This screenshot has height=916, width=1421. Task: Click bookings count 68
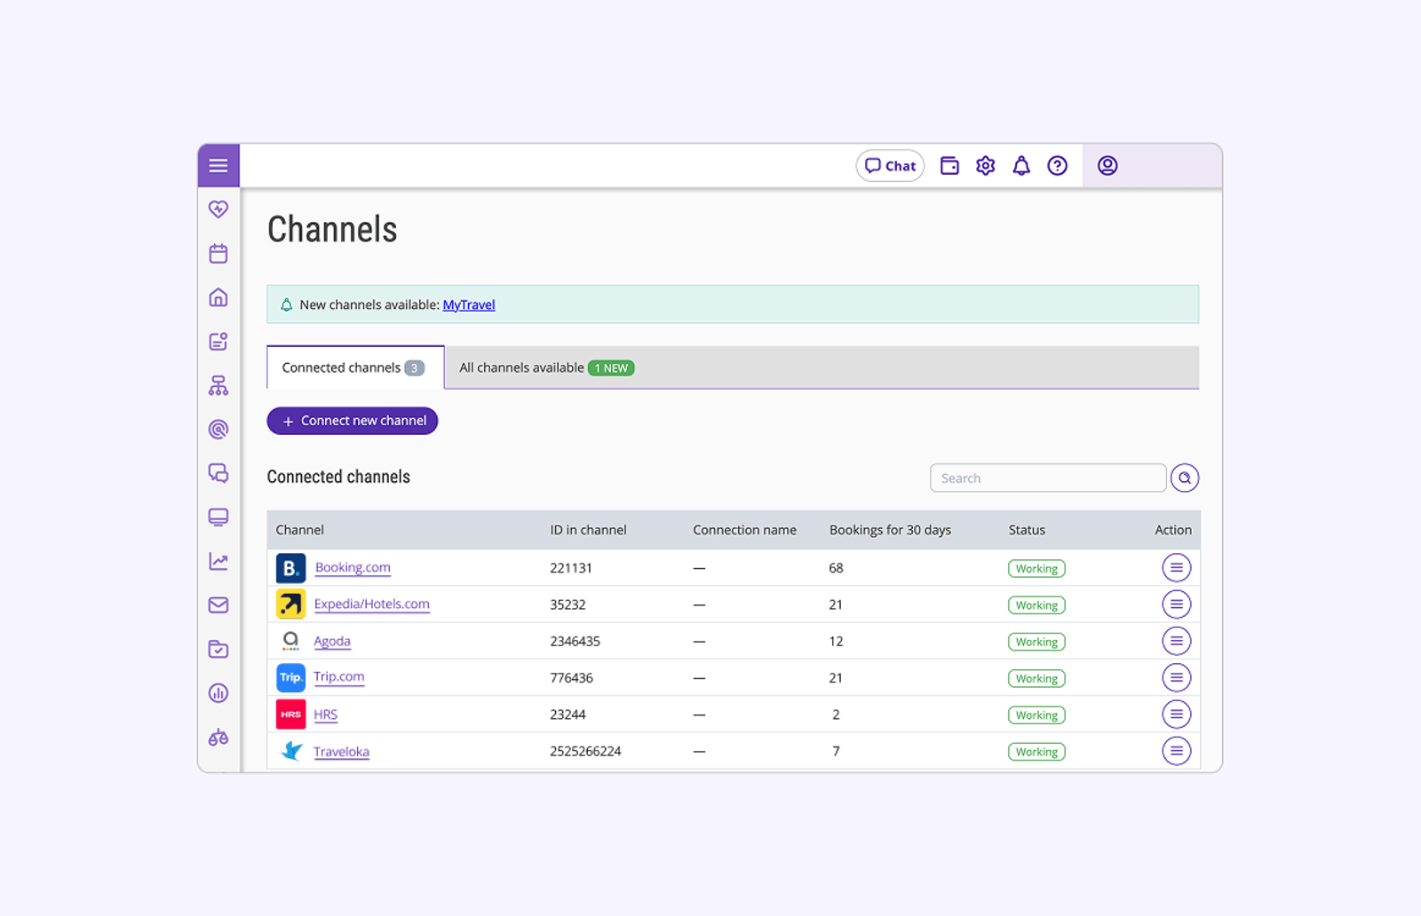(x=836, y=568)
